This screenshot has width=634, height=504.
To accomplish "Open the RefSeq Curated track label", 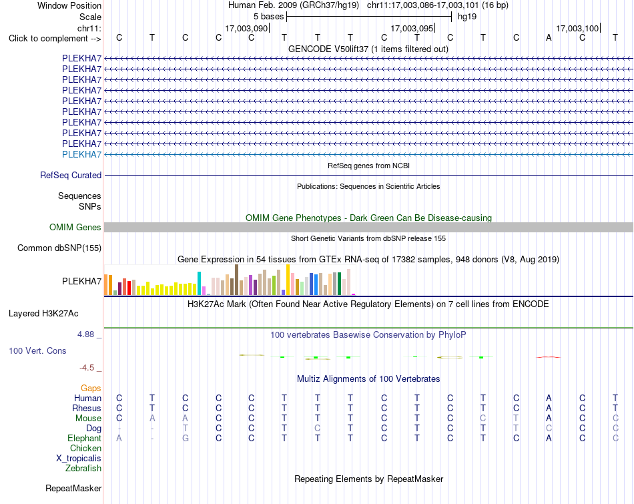I will [71, 175].
